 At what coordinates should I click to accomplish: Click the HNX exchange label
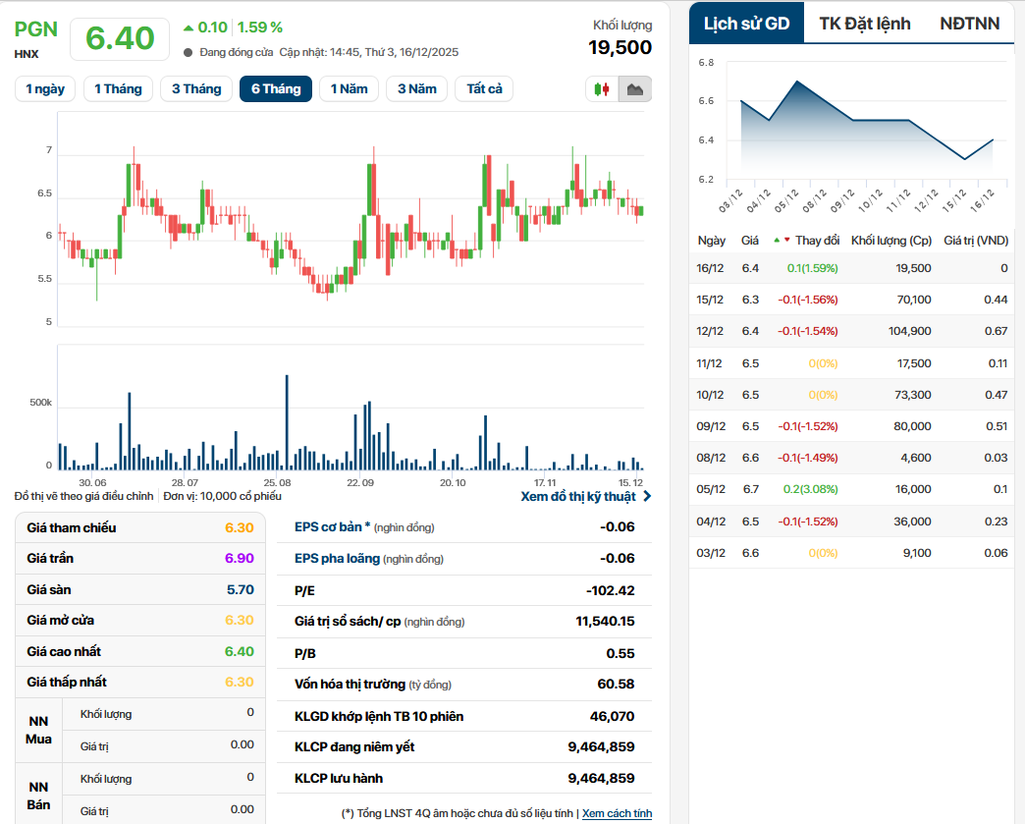click(27, 54)
